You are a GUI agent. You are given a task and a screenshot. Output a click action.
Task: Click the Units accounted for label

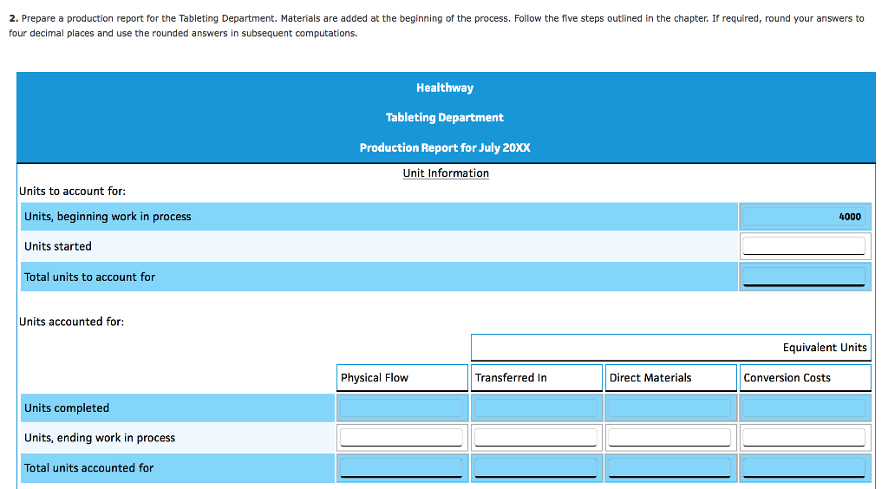coord(71,322)
